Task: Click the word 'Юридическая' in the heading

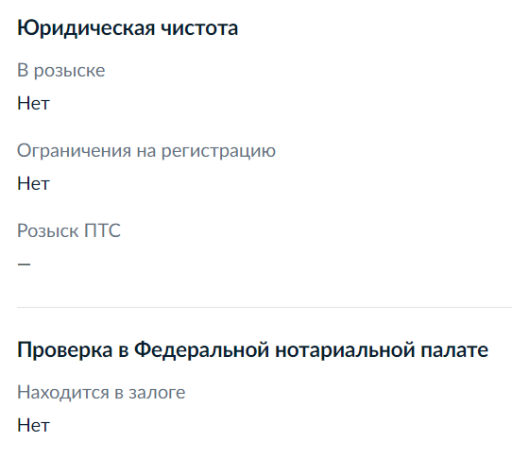Action: 86,28
